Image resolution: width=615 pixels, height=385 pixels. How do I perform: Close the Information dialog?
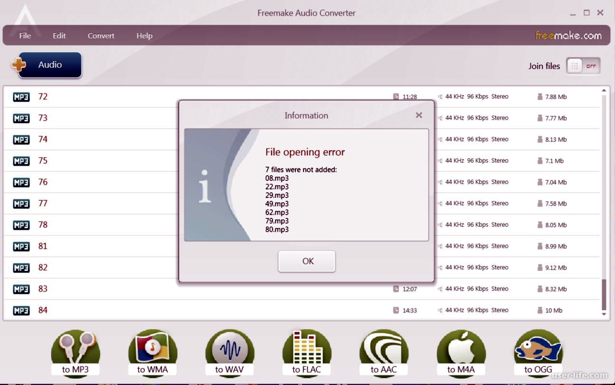click(419, 115)
